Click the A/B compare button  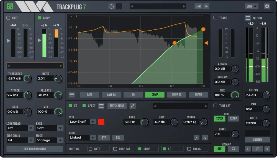pyautogui.click(x=198, y=7)
